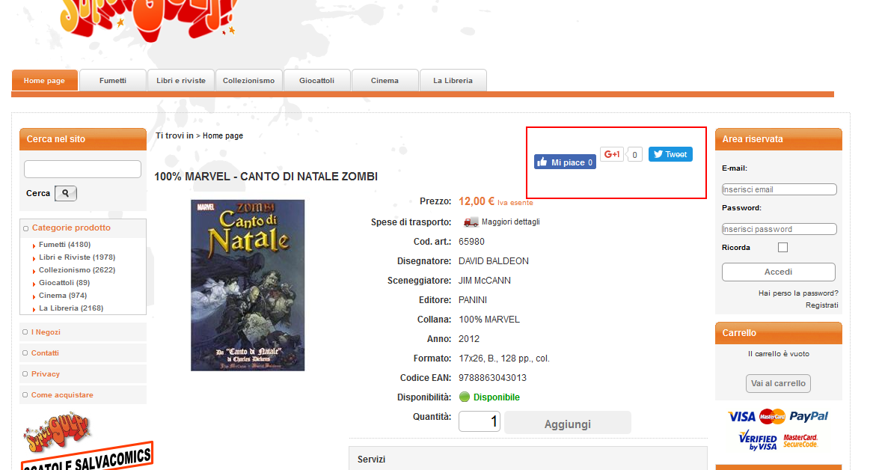Image resolution: width=876 pixels, height=470 pixels.
Task: Go to the Cinema tab
Action: pos(385,81)
